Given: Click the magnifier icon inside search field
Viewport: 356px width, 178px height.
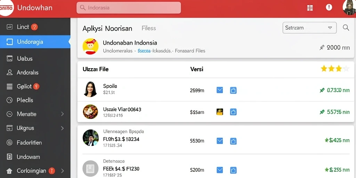Looking at the screenshot, I should [x=83, y=8].
